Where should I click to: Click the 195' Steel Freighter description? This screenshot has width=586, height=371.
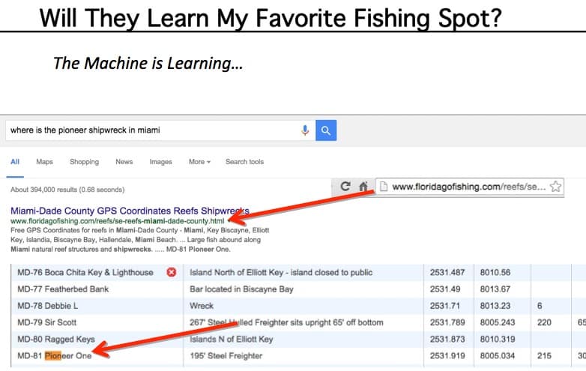(226, 356)
